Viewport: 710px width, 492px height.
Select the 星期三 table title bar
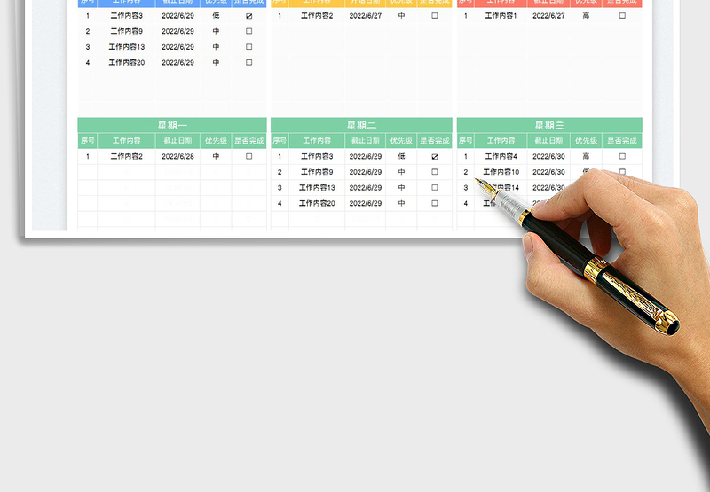coord(548,125)
